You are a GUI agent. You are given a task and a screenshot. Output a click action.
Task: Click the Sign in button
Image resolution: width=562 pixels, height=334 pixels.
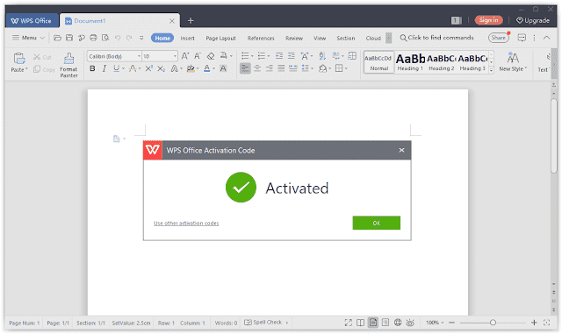point(488,20)
